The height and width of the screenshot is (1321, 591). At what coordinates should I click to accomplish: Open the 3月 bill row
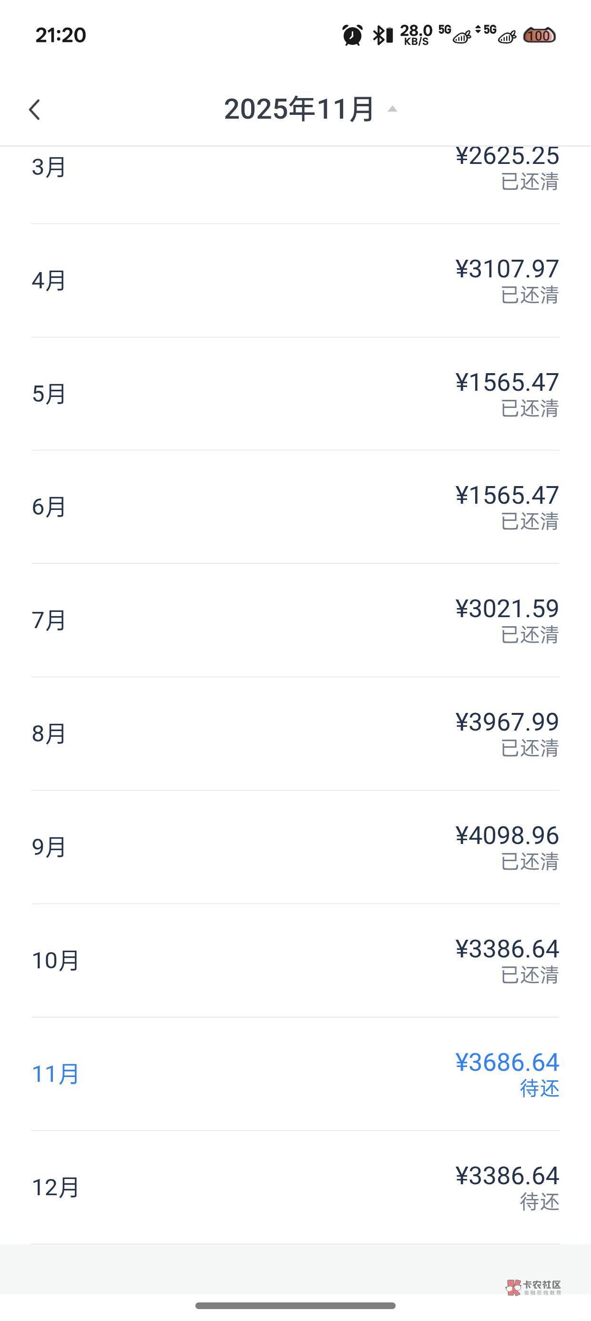295,168
